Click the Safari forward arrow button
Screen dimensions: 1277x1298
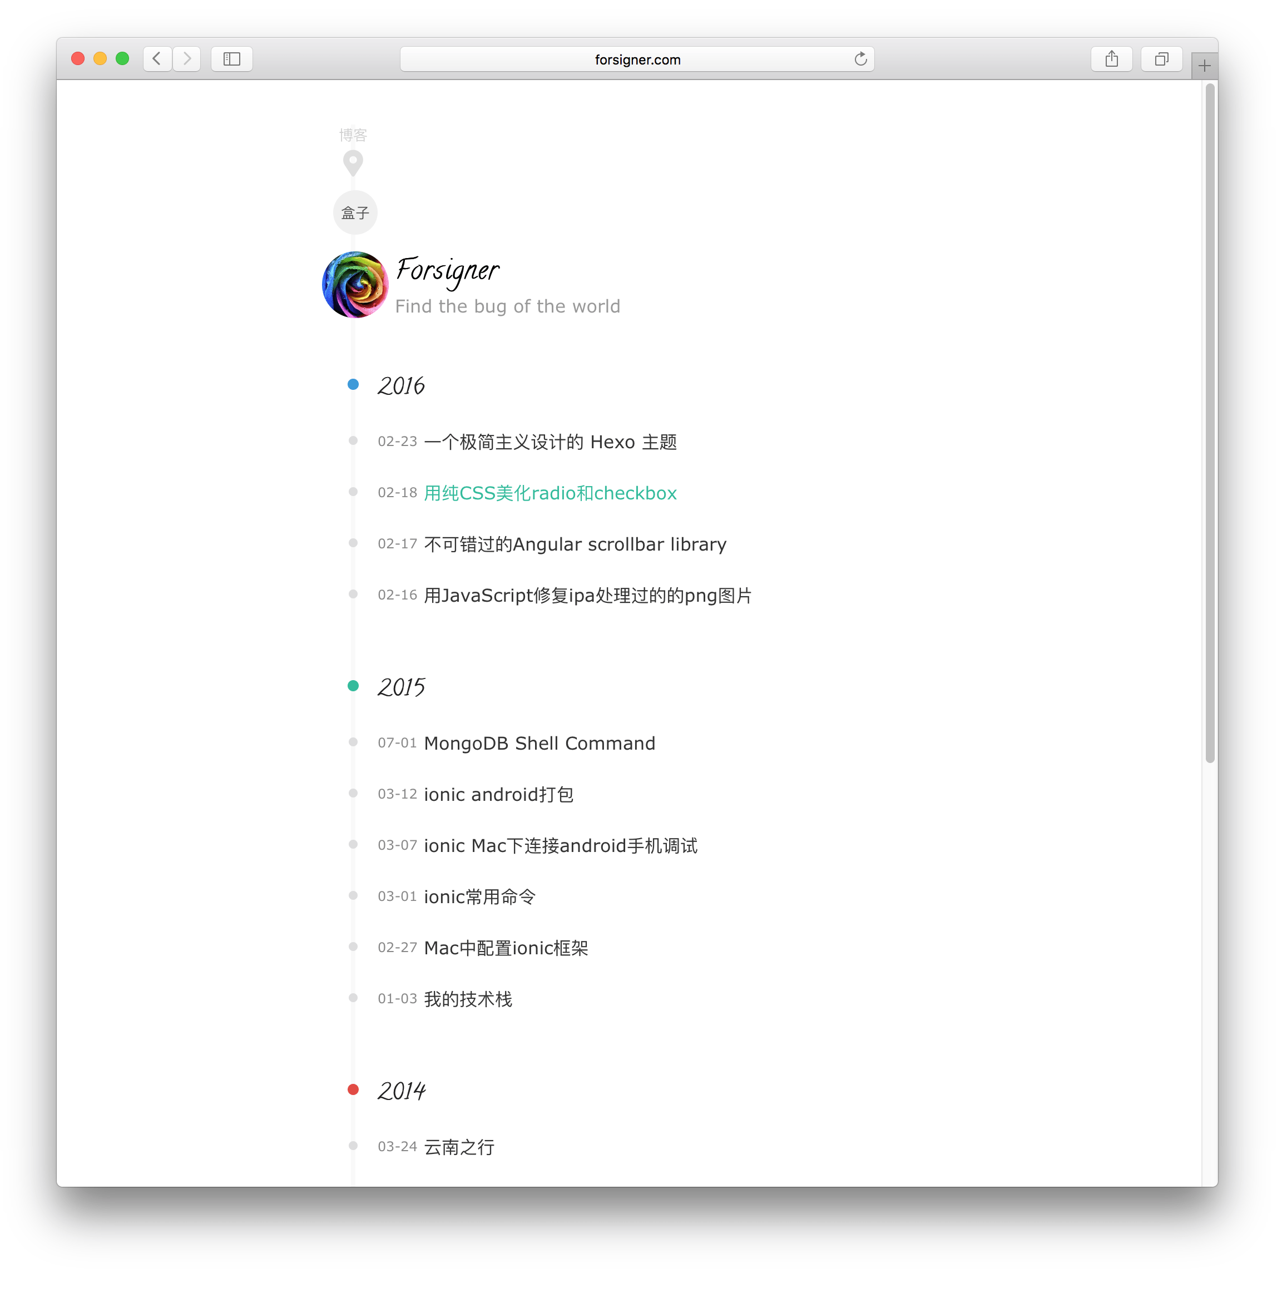coord(187,59)
